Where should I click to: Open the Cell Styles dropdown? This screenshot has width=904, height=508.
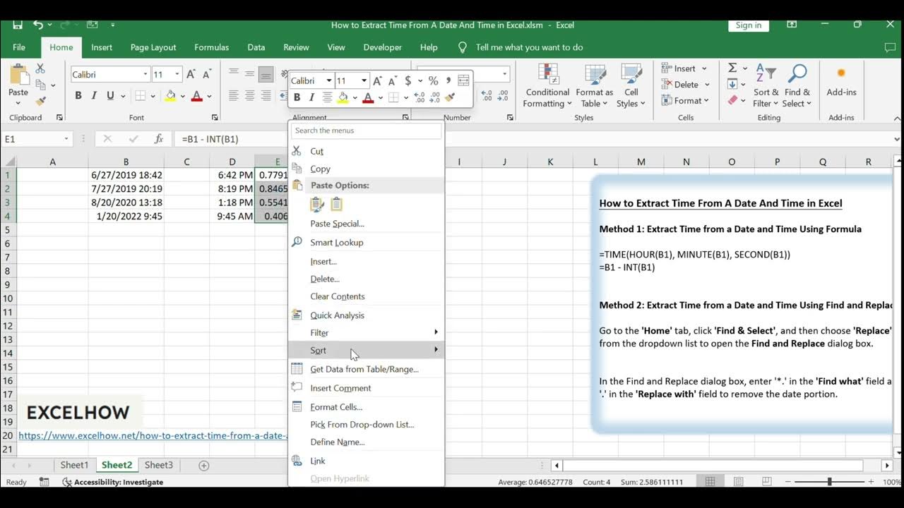tap(631, 86)
